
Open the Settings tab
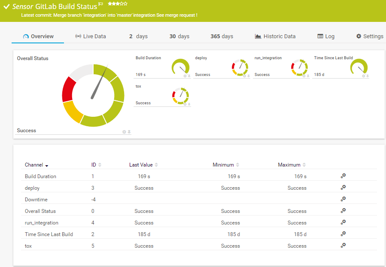click(x=369, y=36)
